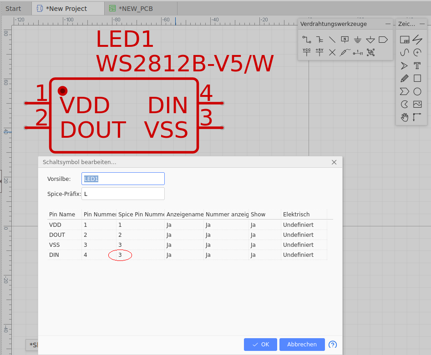Select the Wire tool in Verdrahtungswerkzeuge
431x355 pixels.
pos(306,40)
